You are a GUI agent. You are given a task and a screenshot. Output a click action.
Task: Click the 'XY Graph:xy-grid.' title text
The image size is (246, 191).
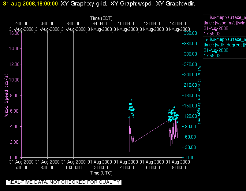coord(84,4)
